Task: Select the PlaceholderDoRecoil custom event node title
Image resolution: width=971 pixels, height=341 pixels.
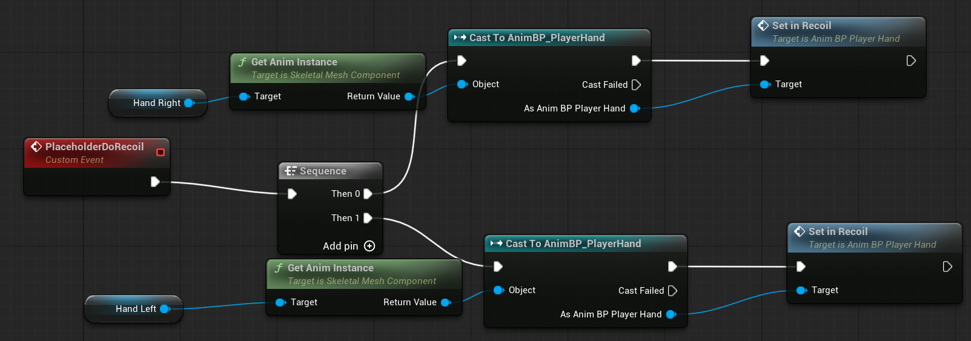Action: click(94, 147)
